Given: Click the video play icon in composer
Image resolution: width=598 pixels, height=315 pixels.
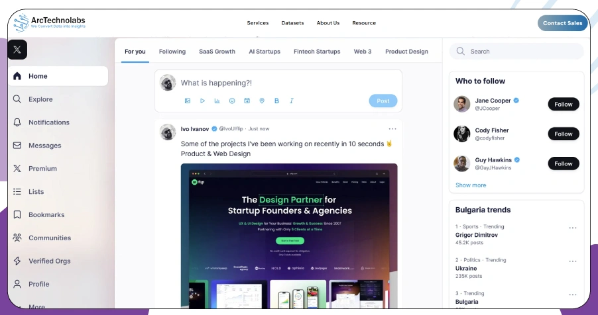Looking at the screenshot, I should [x=202, y=101].
